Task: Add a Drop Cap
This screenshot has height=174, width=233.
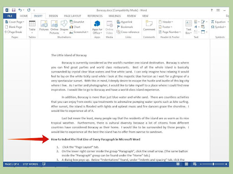Action: point(197,32)
